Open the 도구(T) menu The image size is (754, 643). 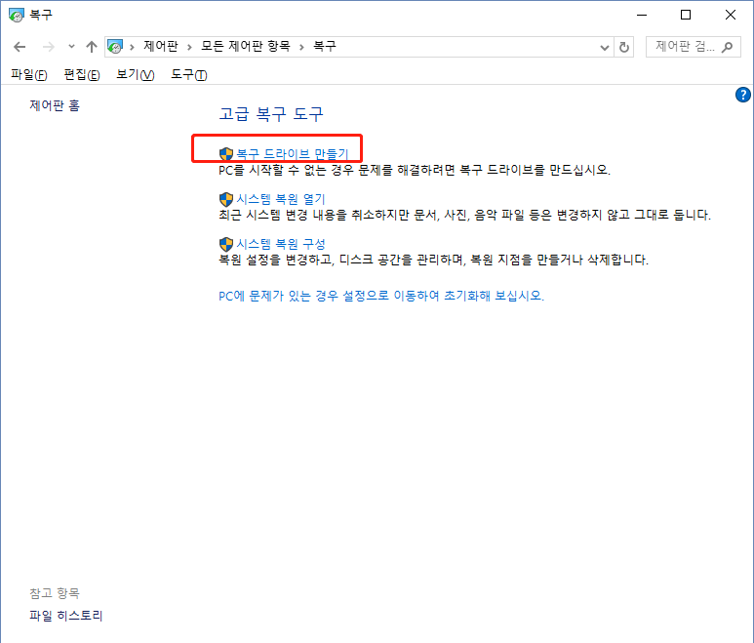coord(188,75)
